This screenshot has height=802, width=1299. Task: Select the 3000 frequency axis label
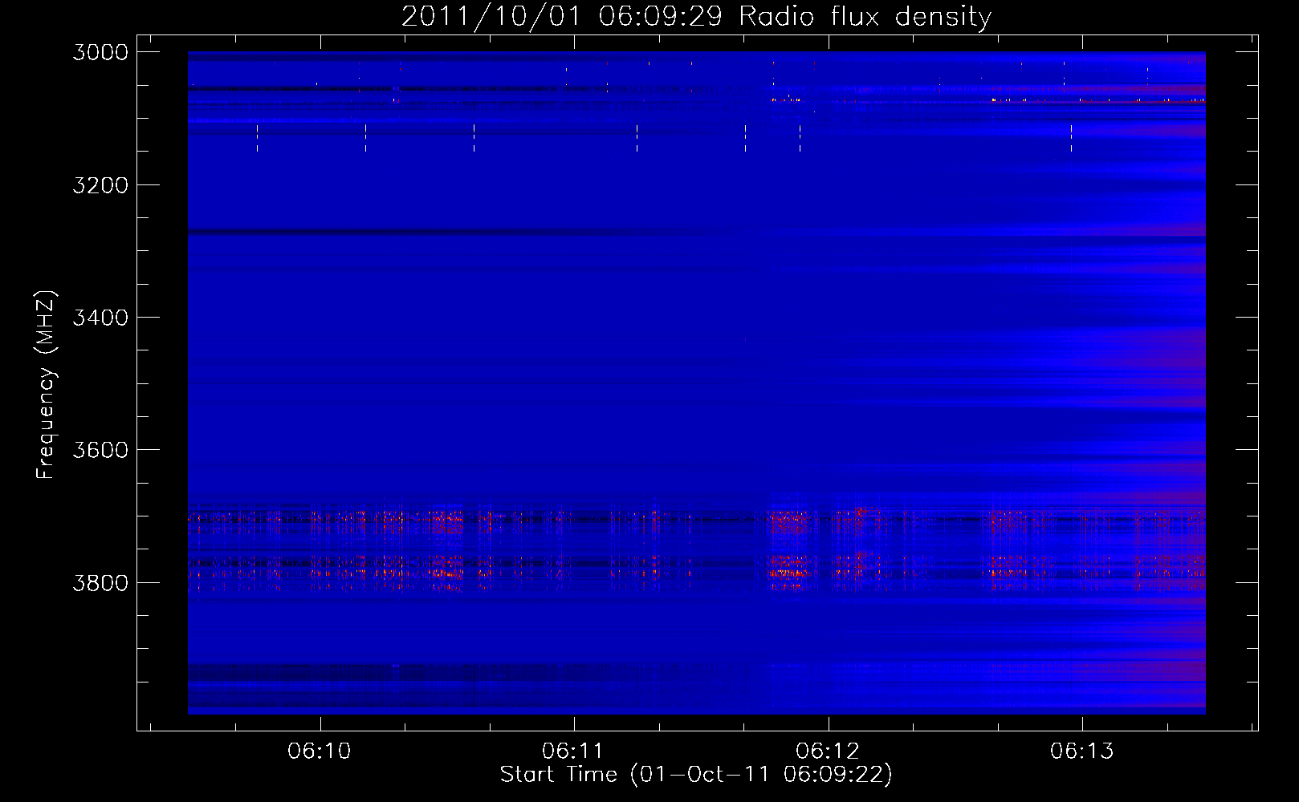(x=100, y=52)
